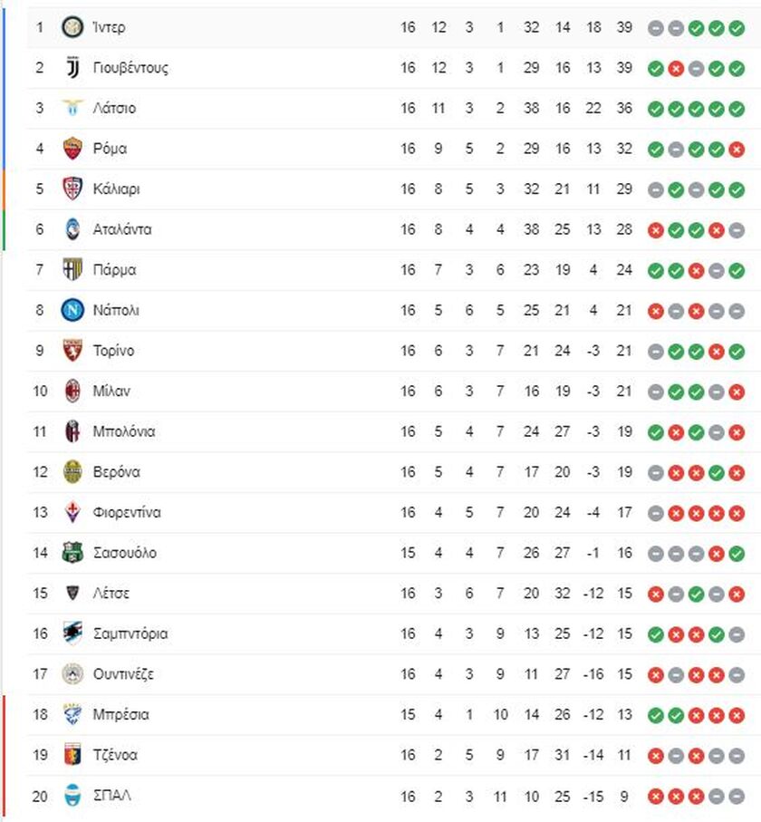This screenshot has height=822, width=761.
Task: Click the Sampdoria crest icon
Action: click(72, 633)
